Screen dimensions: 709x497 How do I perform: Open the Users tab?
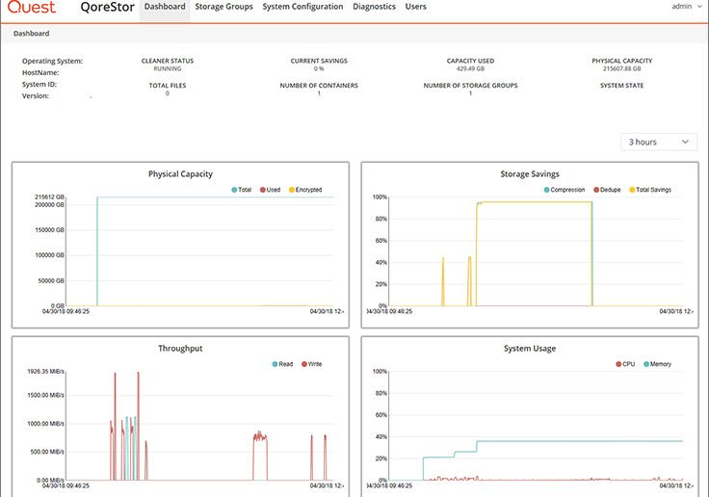click(x=415, y=7)
